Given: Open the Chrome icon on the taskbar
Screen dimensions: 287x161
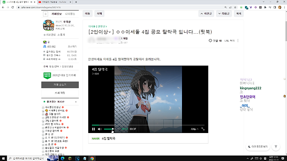Looking at the screenshot, I should (92, 158).
